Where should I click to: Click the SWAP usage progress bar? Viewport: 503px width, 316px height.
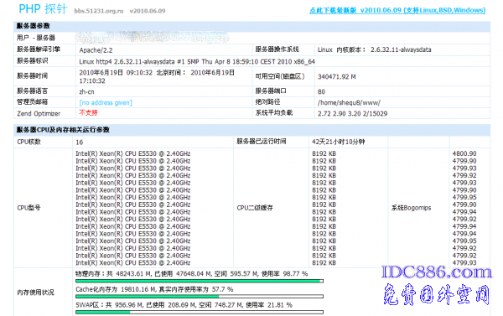coord(200,312)
